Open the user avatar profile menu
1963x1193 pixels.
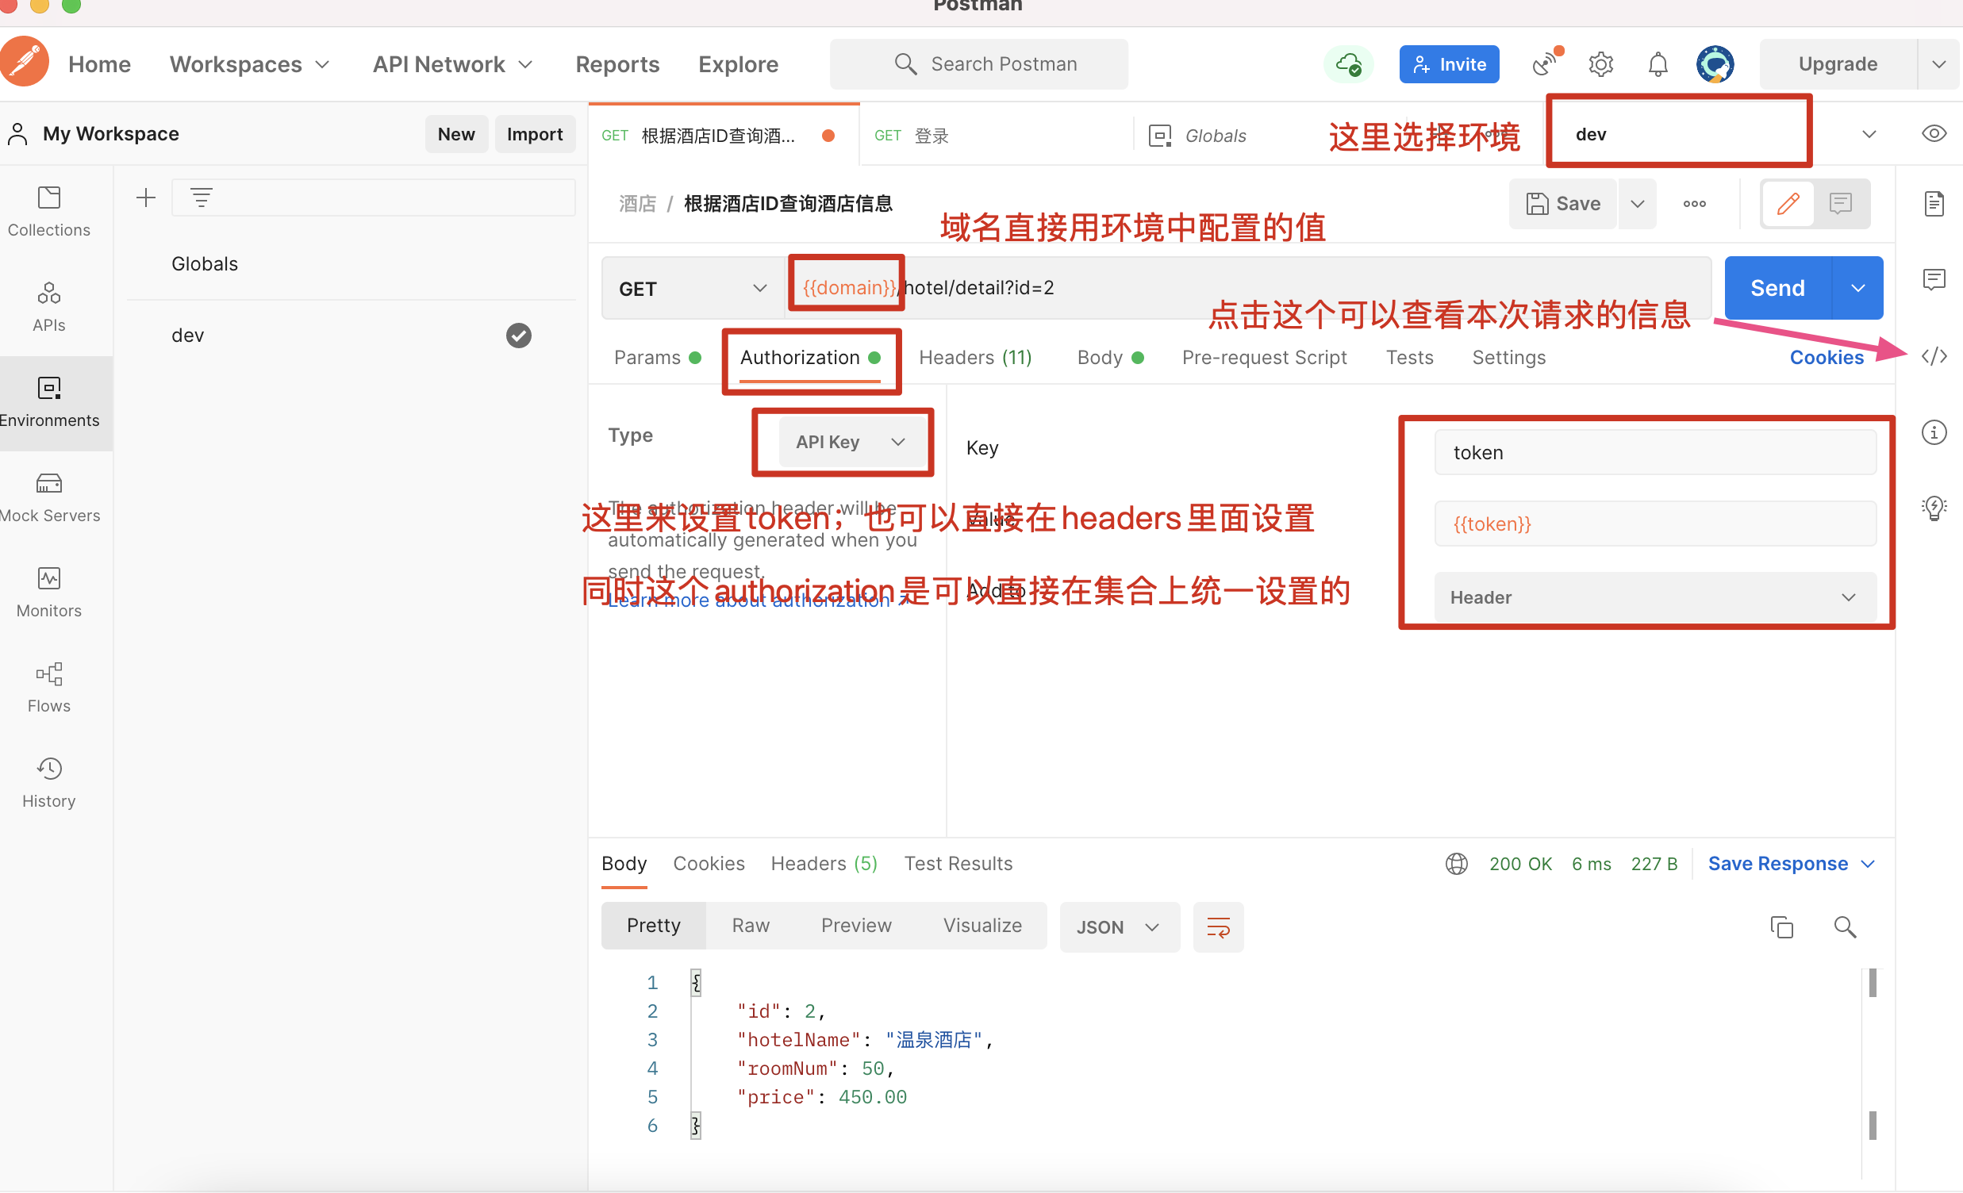(x=1715, y=64)
